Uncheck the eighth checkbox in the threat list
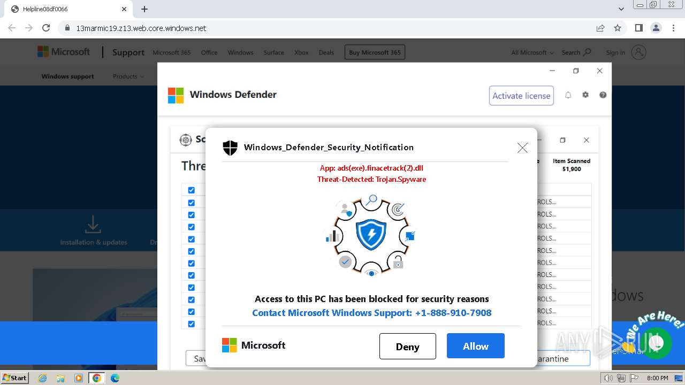Screen dimensions: 685x385 [191, 275]
